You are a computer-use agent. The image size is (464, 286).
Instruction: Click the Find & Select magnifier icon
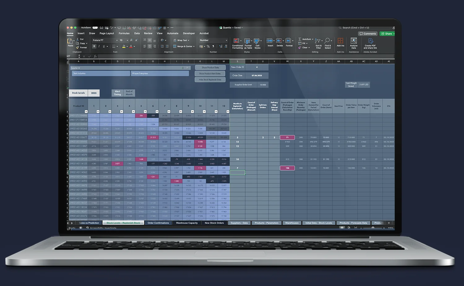pyautogui.click(x=327, y=41)
